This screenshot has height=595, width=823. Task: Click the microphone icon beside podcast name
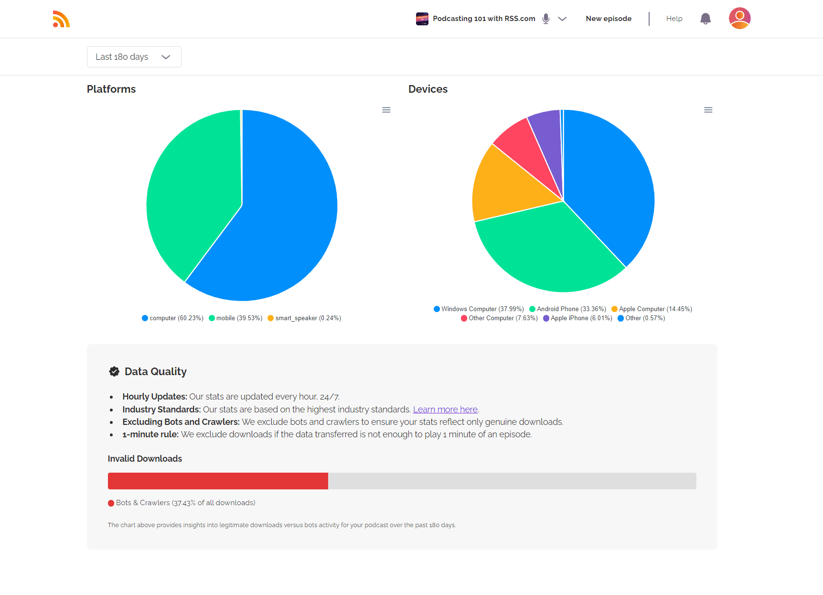(546, 19)
